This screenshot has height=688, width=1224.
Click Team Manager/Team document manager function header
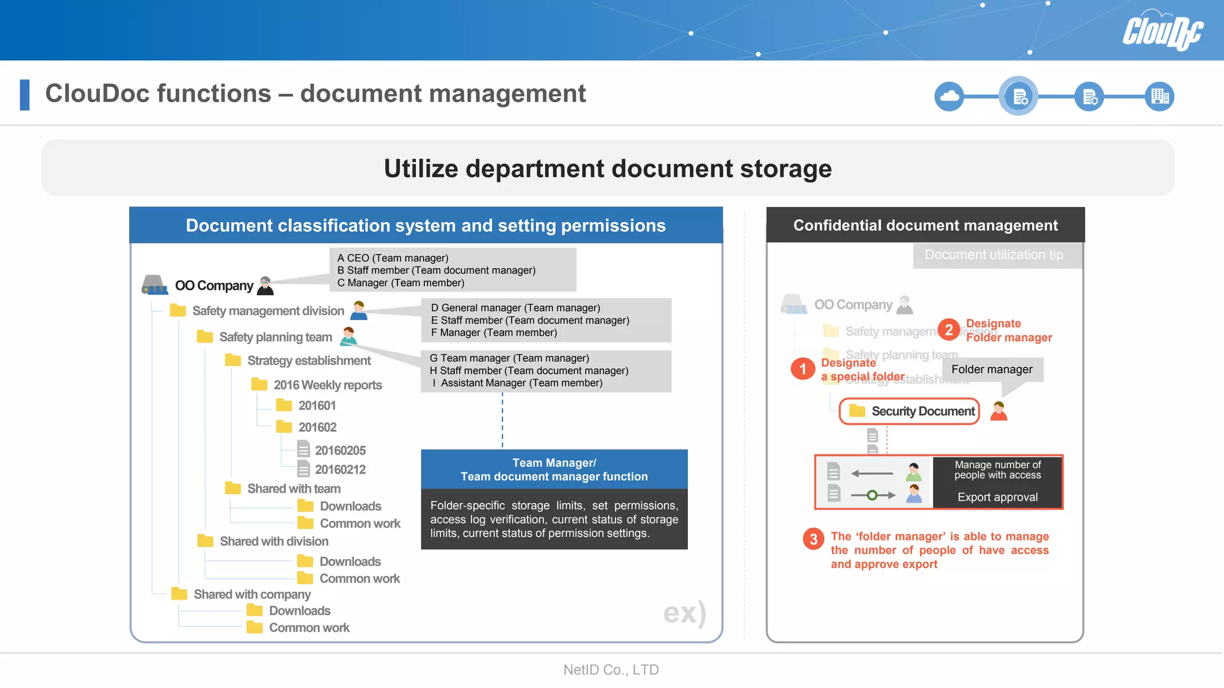click(x=554, y=469)
